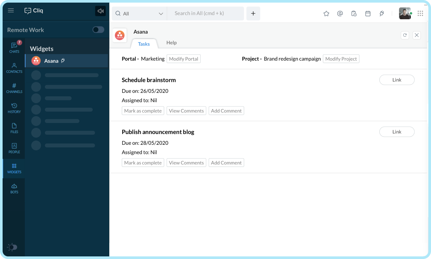Open Widgets in the sidebar
The width and height of the screenshot is (431, 259).
14,168
